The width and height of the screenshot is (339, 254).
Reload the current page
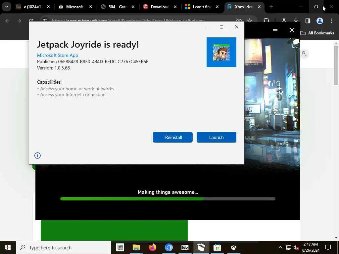pos(31,20)
